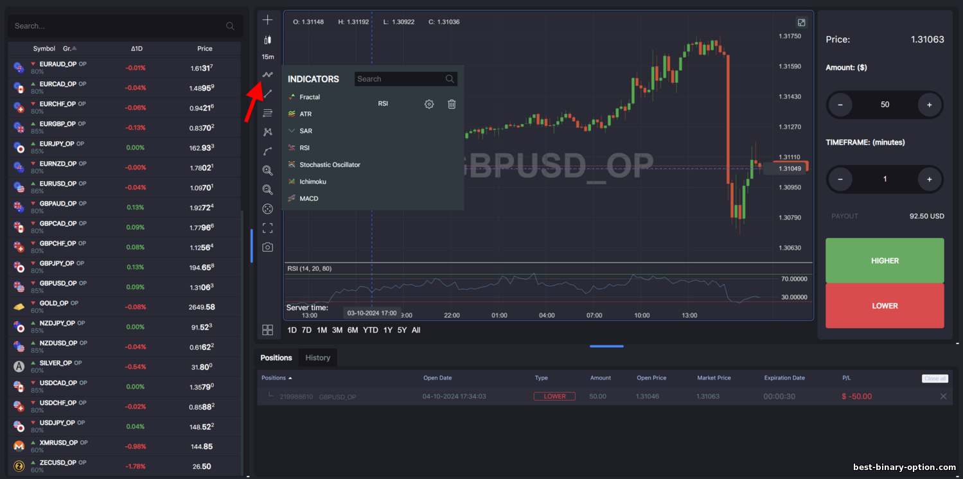Select GOLD_OP symbol row
The image size is (963, 479).
125,306
